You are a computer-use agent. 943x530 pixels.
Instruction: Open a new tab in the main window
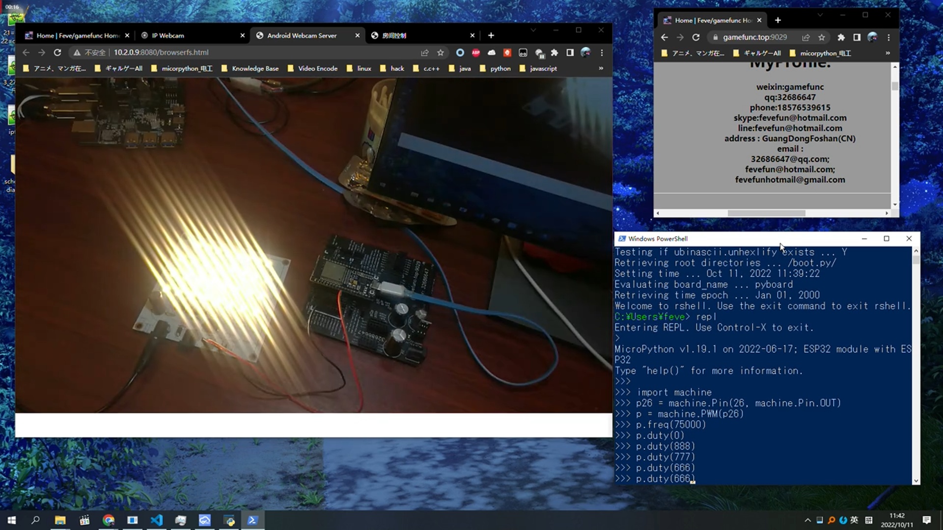[491, 35]
